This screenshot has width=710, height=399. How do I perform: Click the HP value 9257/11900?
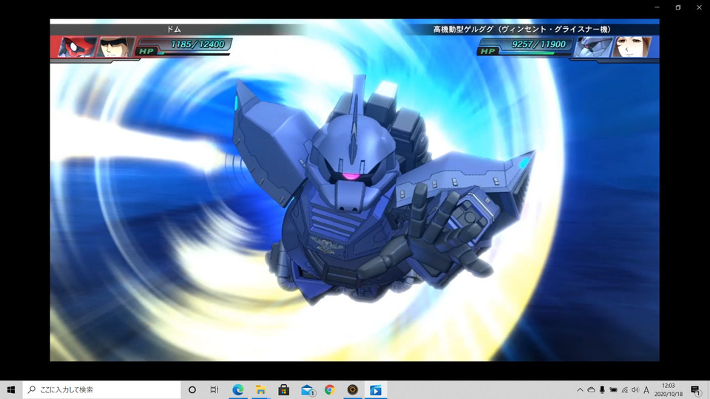(x=539, y=44)
